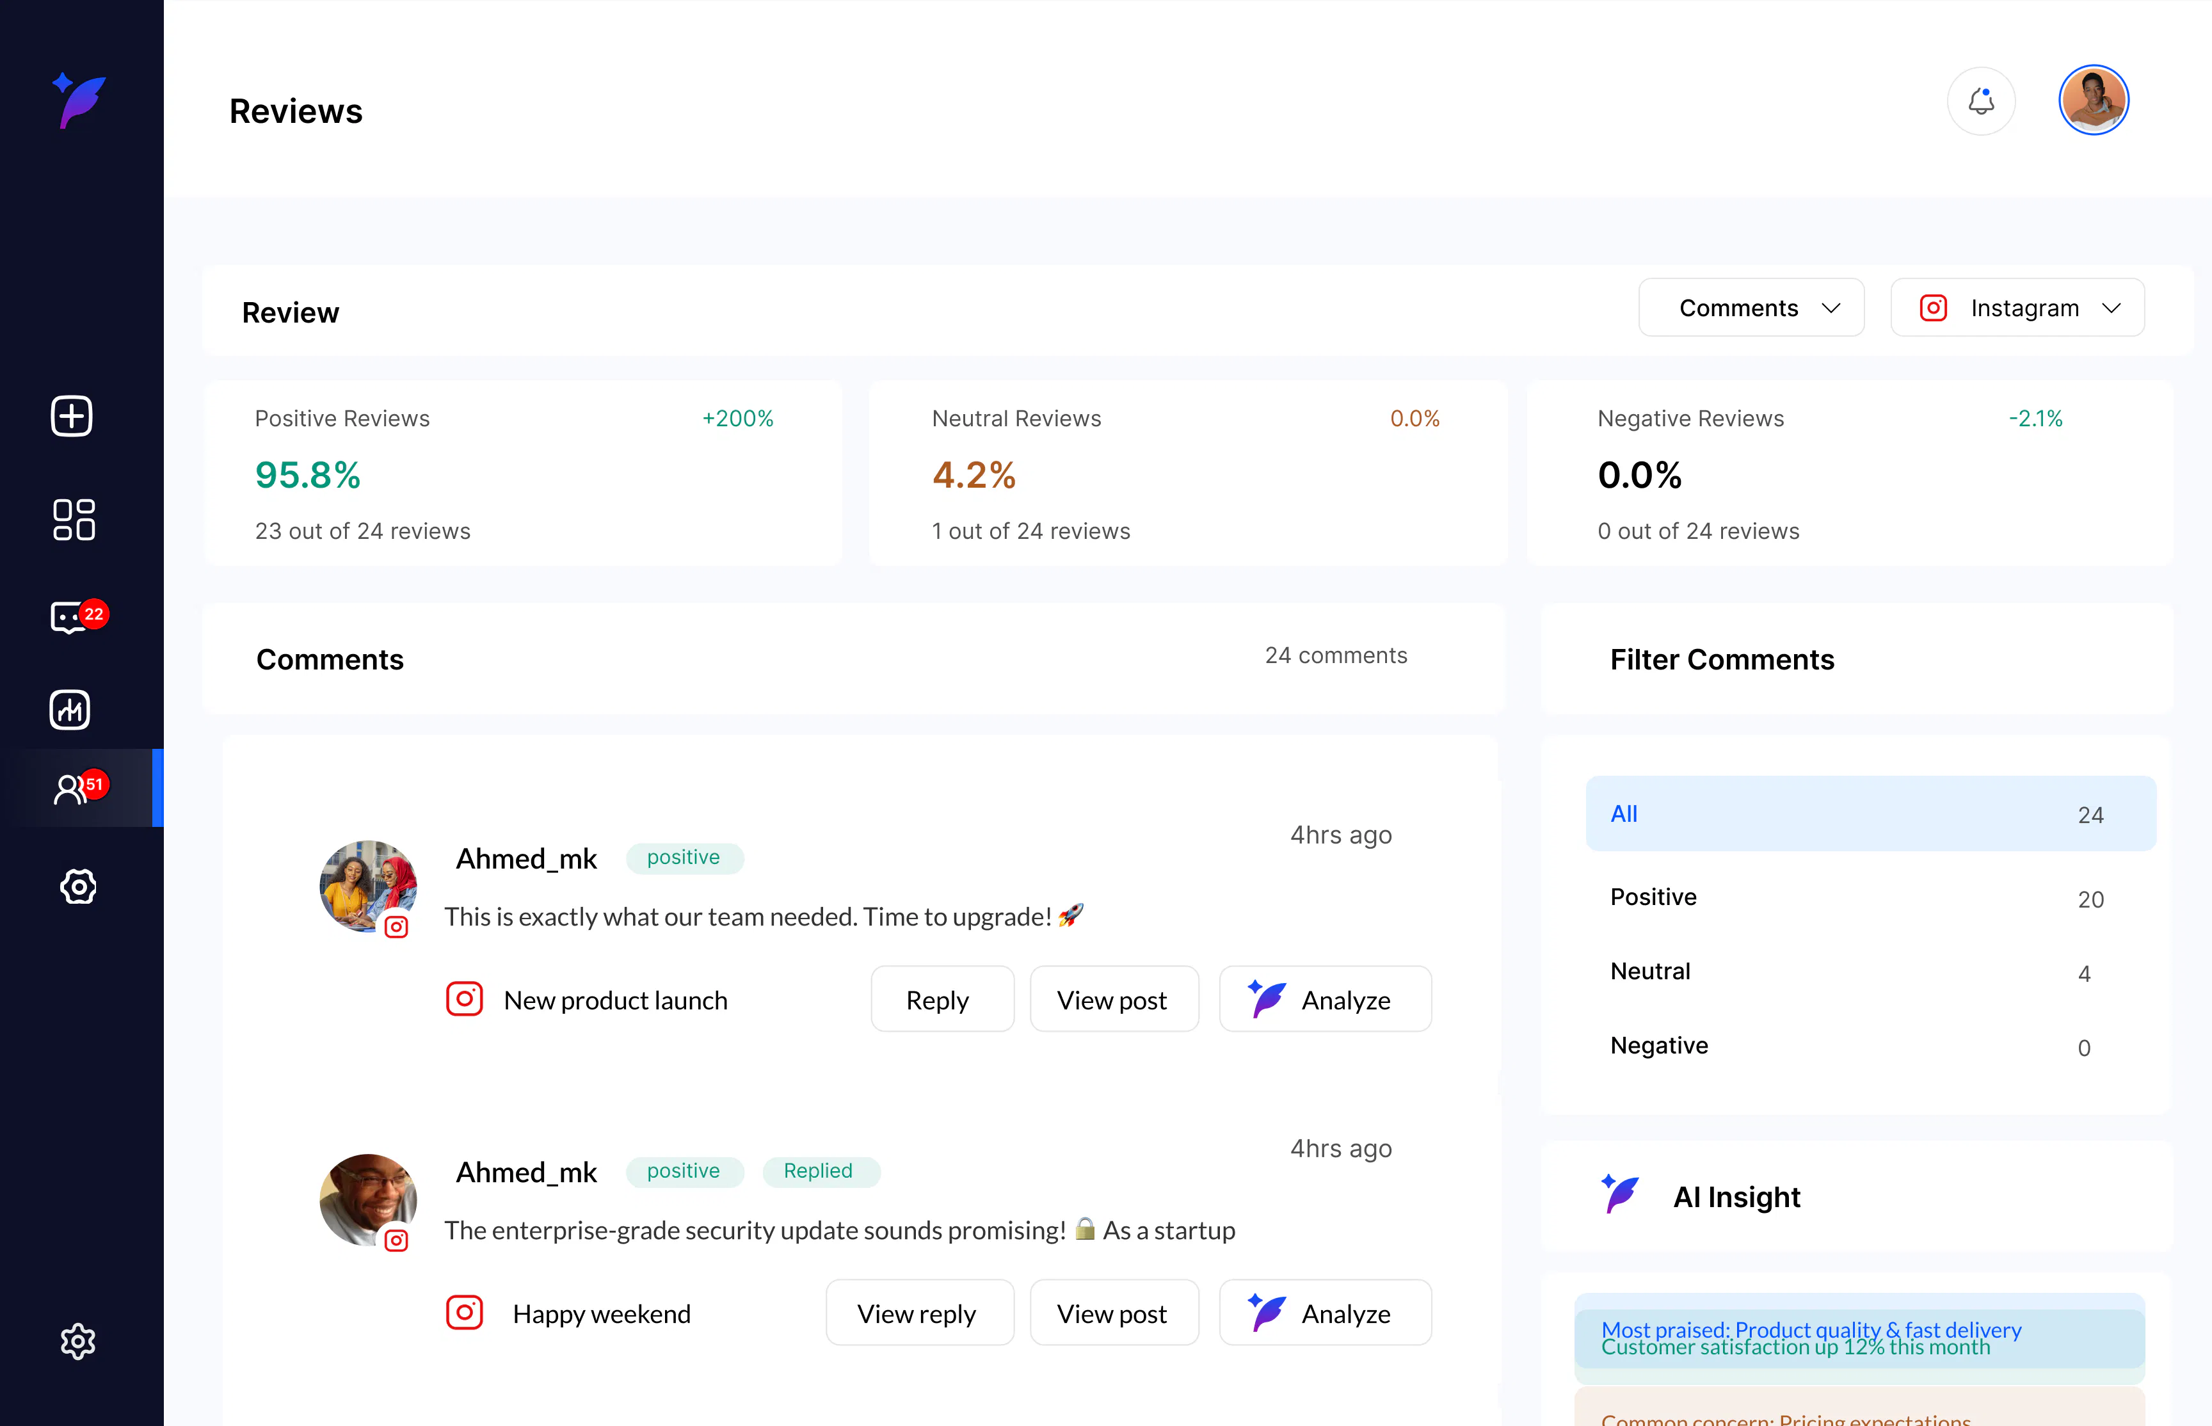Image resolution: width=2212 pixels, height=1426 pixels.
Task: Click the 23 out of 24 reviews text
Action: [363, 531]
